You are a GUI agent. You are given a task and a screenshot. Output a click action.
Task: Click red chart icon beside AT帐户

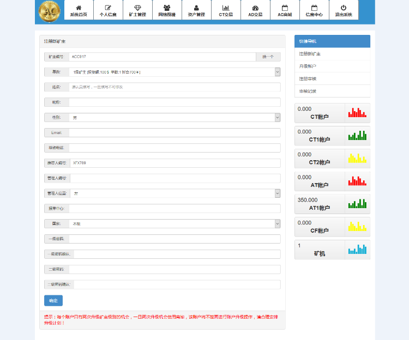coord(357,181)
